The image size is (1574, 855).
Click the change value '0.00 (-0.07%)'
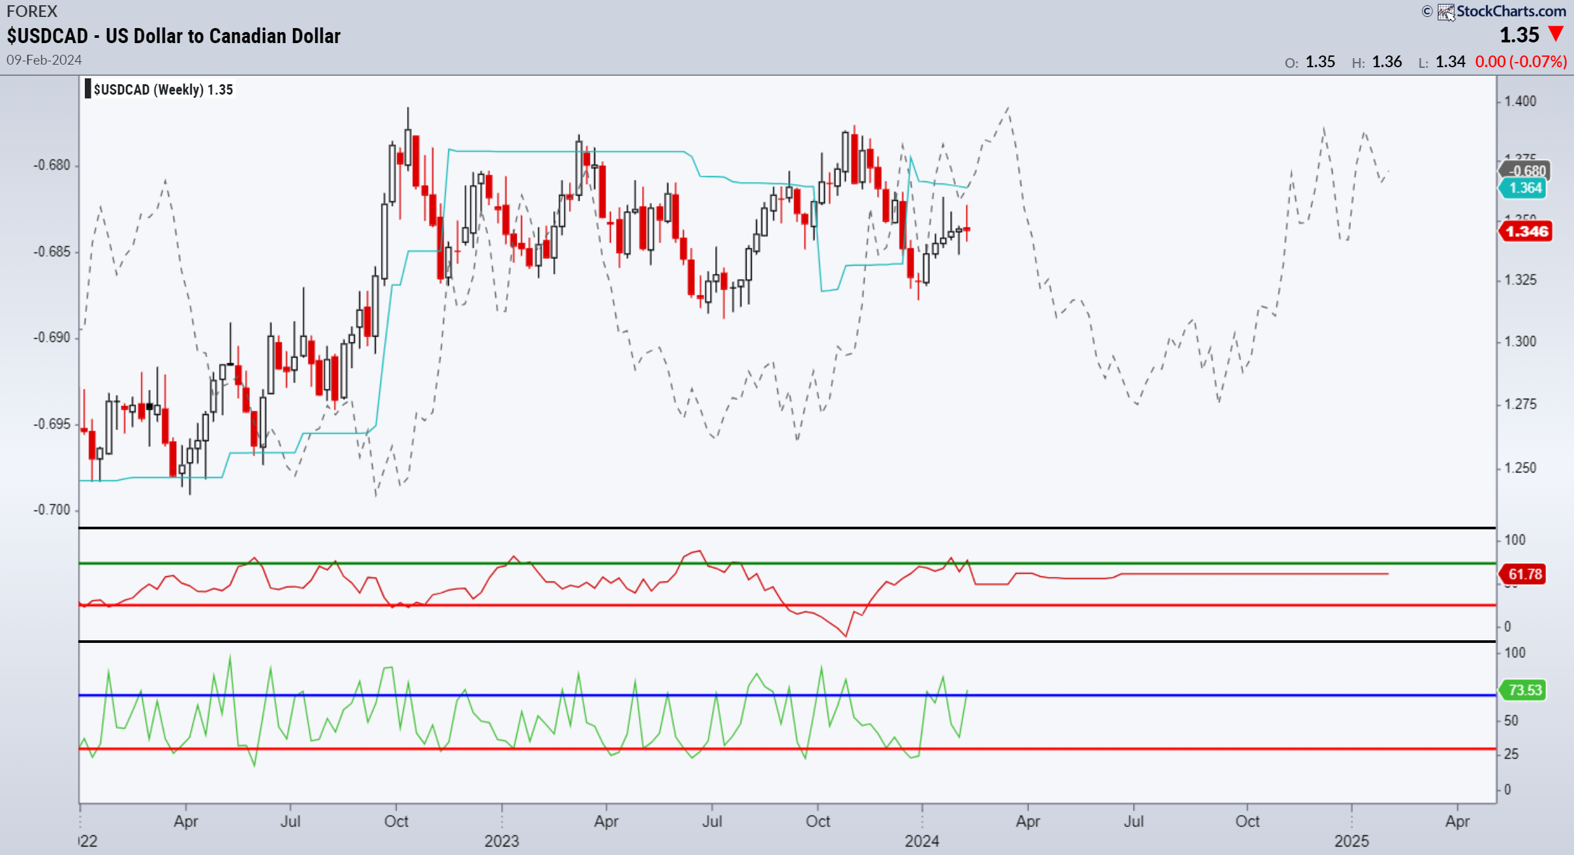tap(1521, 62)
